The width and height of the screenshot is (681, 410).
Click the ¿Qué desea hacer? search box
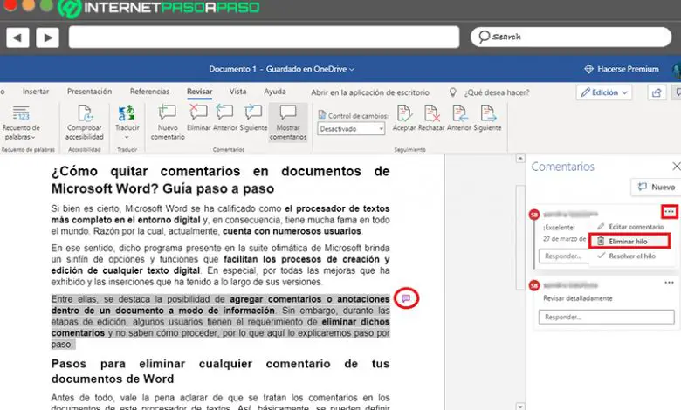(497, 92)
